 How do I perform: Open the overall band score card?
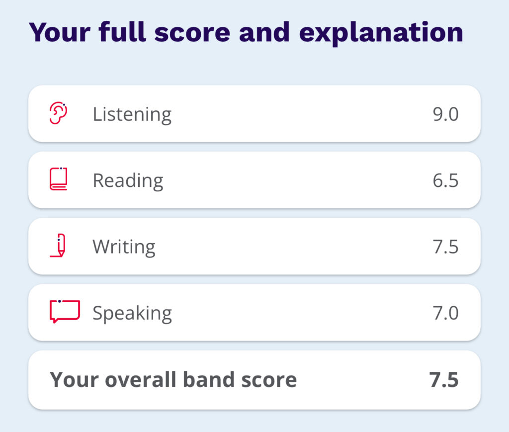click(348, 380)
